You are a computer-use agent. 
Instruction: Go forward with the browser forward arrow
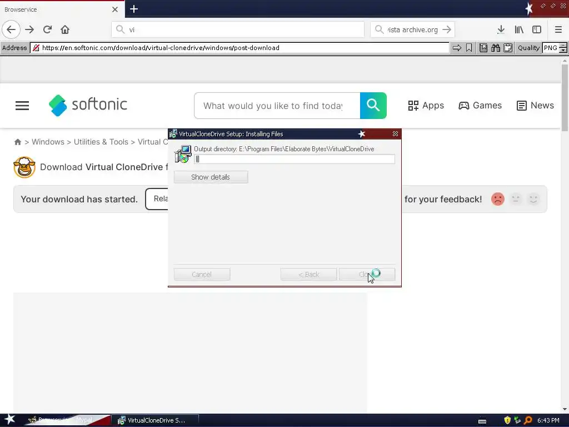coord(30,29)
